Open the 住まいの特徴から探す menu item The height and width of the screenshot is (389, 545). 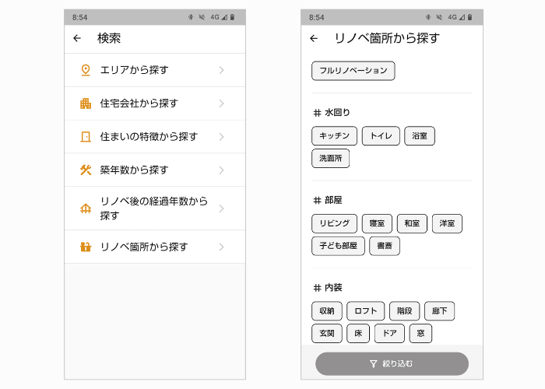pyautogui.click(x=149, y=137)
